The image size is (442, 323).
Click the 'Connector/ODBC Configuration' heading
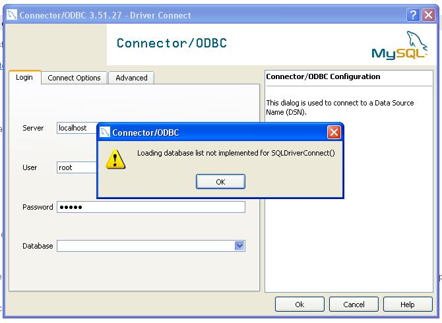[323, 76]
